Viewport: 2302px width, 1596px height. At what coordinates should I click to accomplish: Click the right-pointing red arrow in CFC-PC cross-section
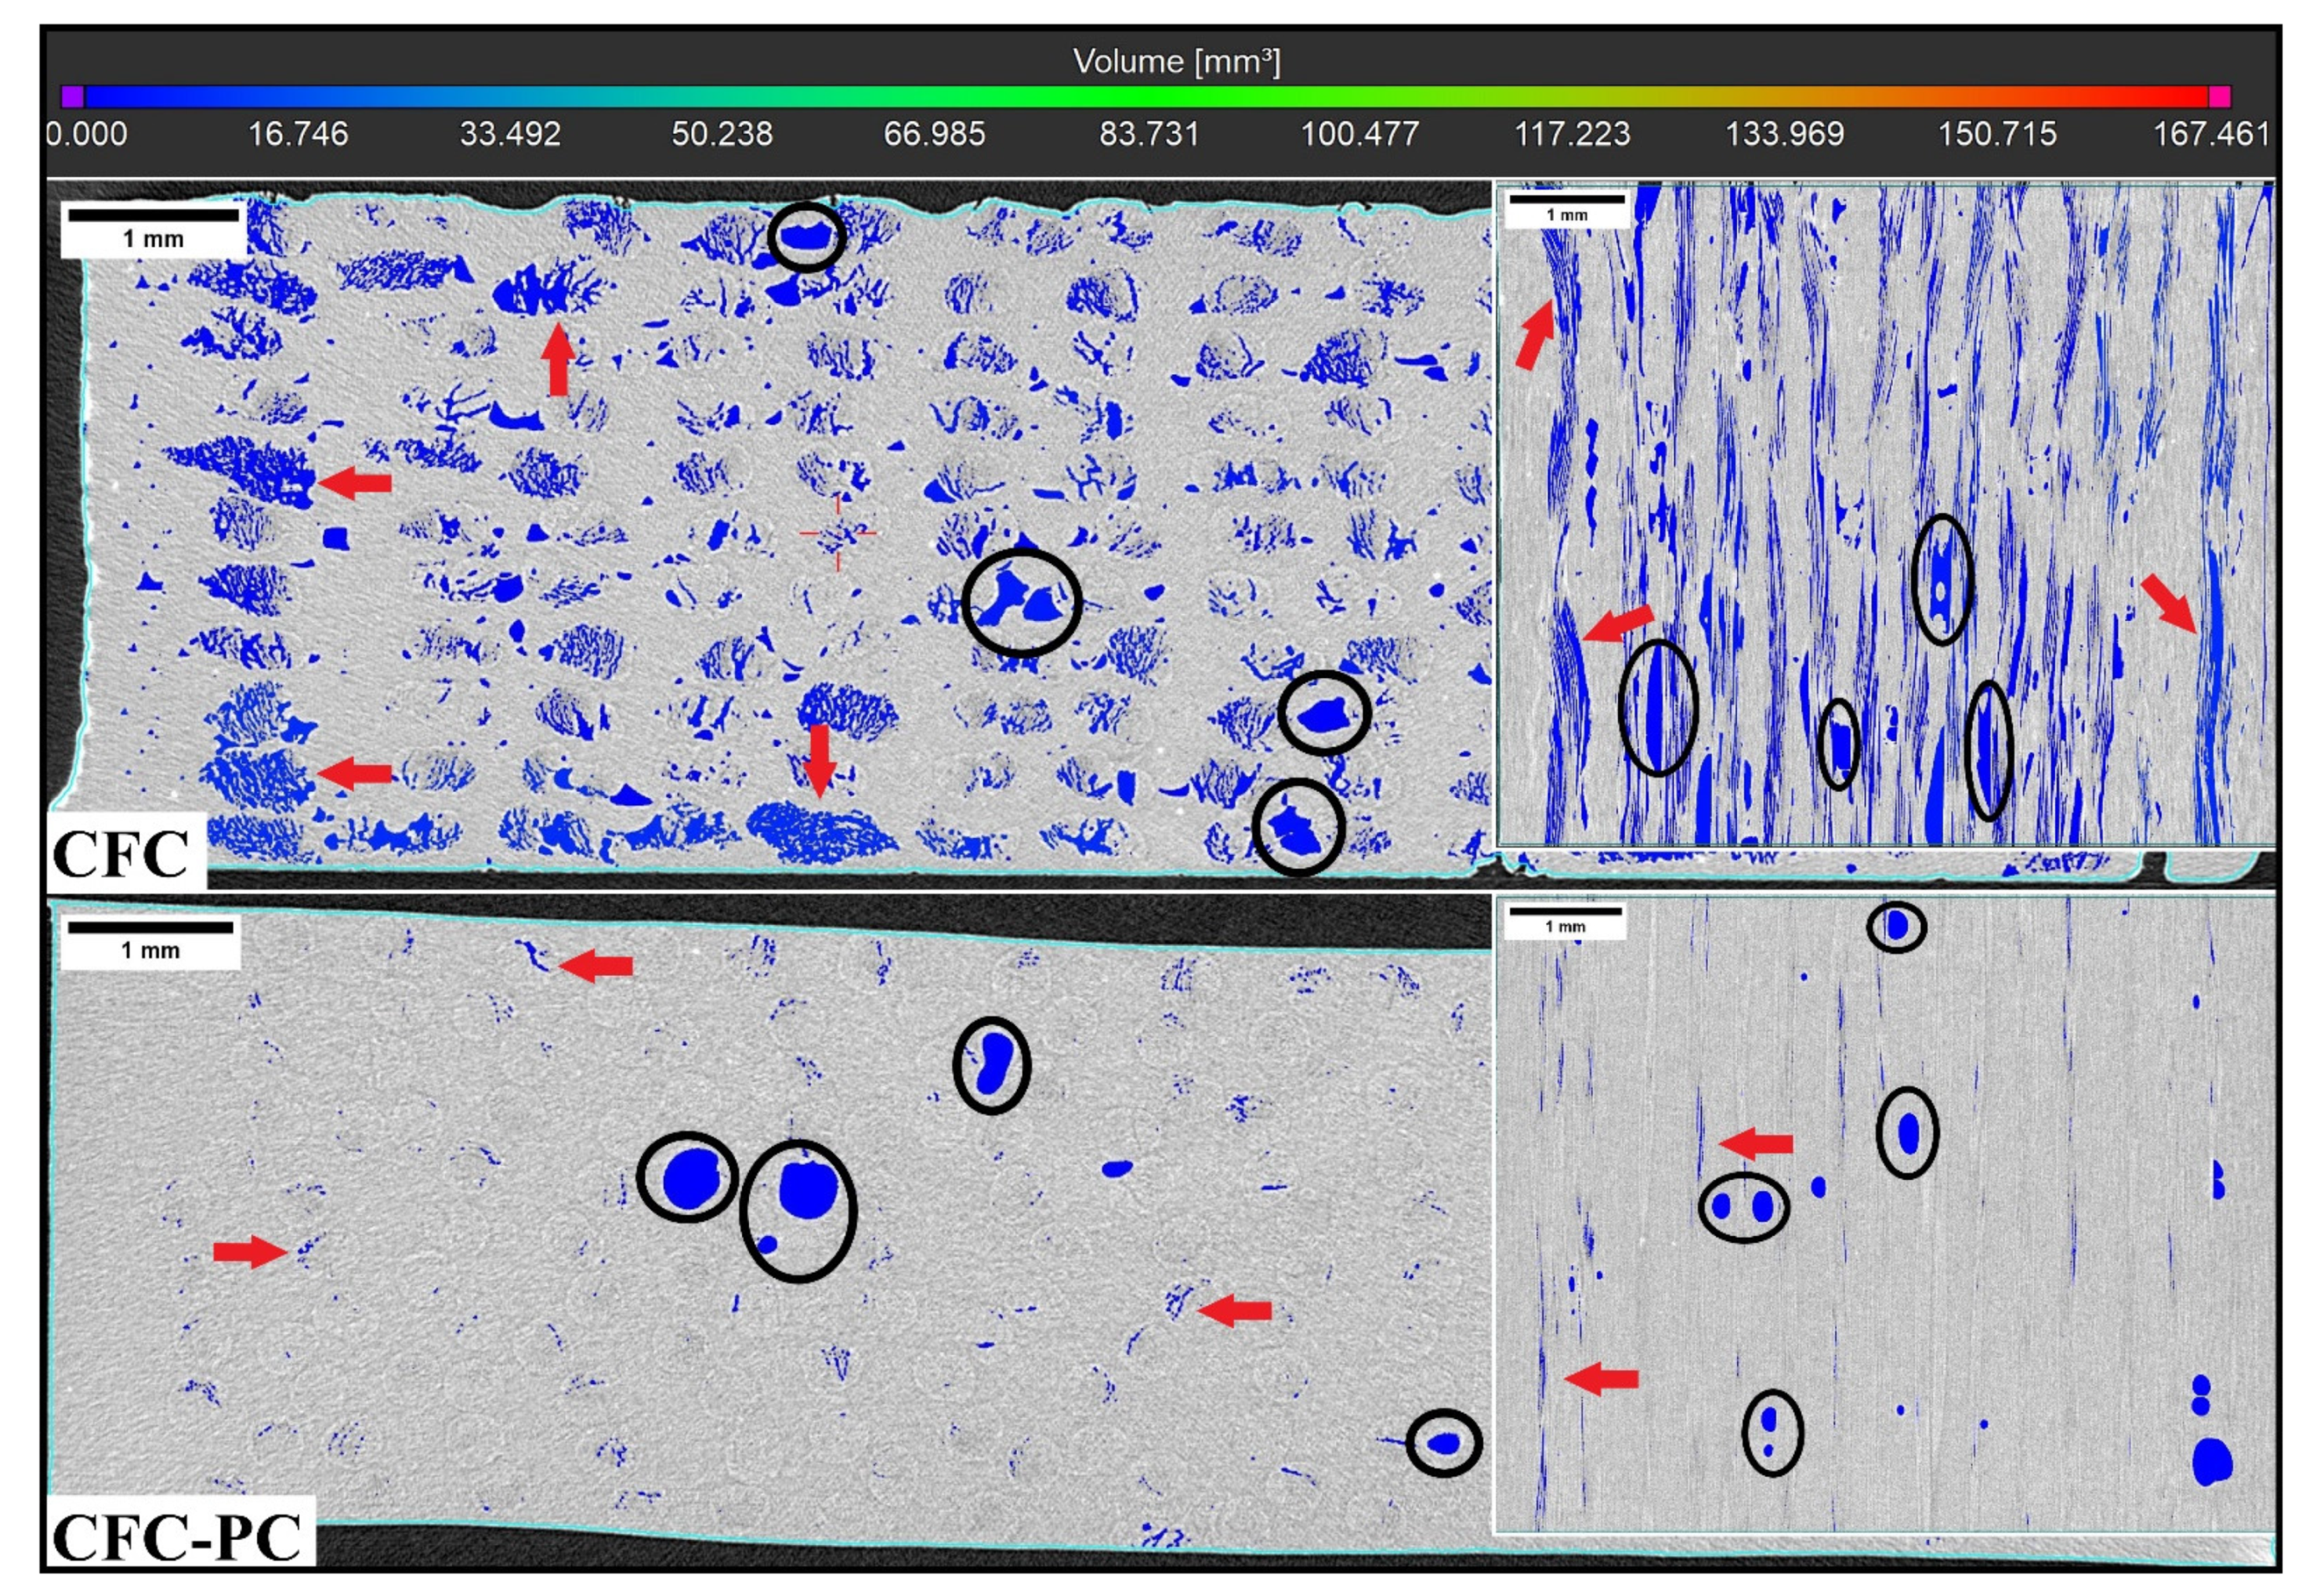(250, 1251)
